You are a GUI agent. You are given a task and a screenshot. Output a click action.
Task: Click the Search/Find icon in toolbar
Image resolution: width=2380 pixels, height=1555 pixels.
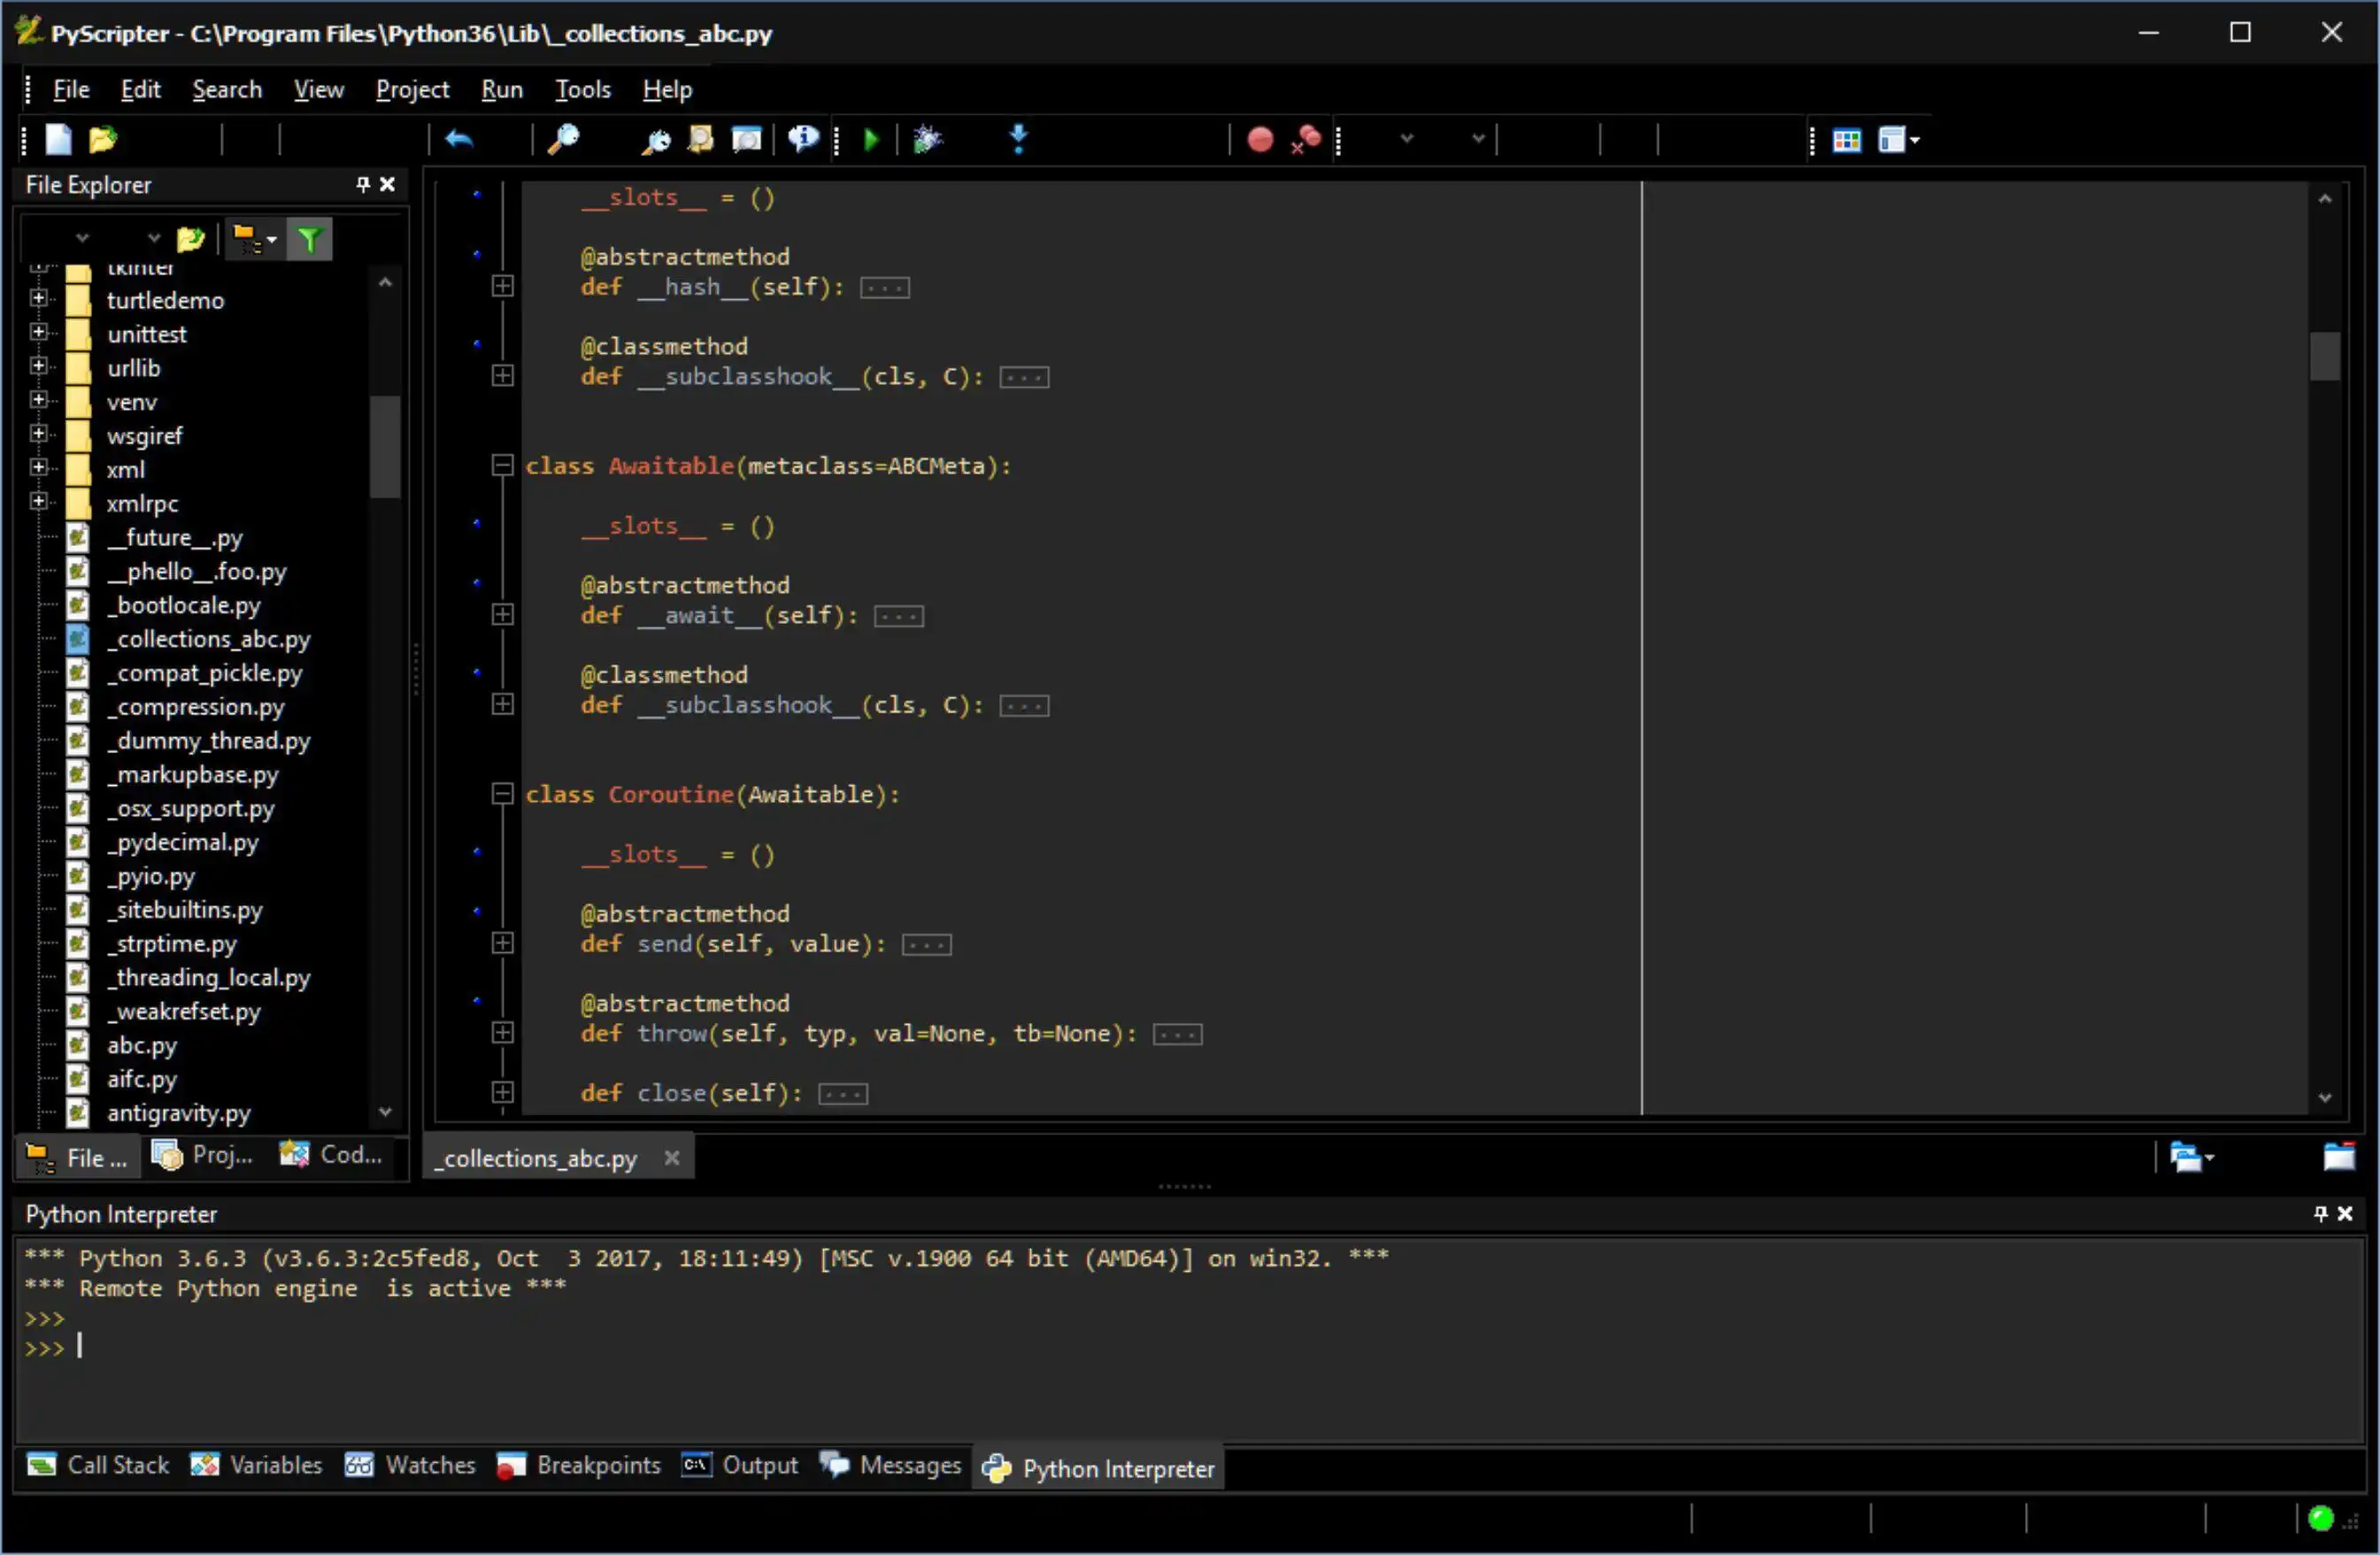[566, 139]
